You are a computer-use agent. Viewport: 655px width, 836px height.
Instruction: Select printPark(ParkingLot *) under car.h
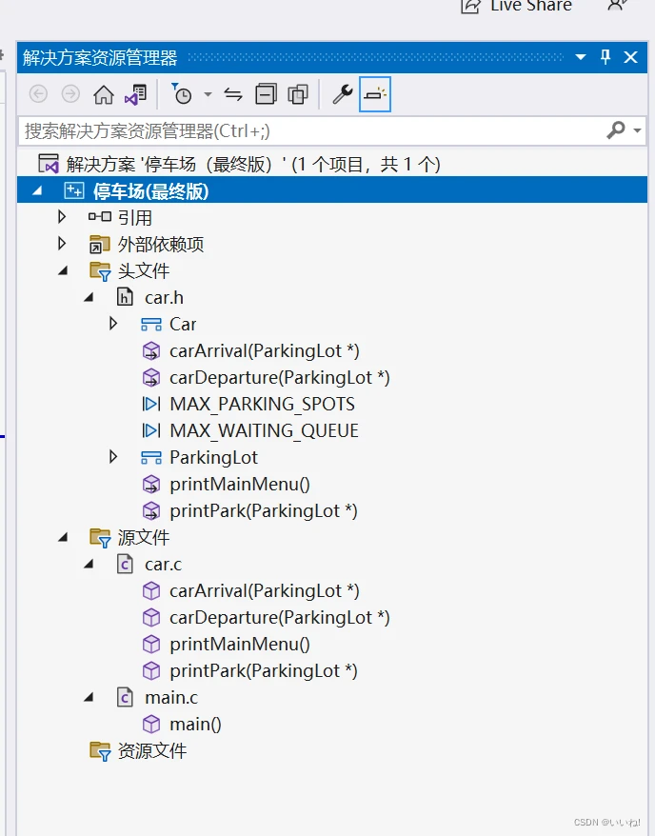(264, 510)
